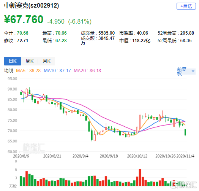Image resolution: width=199 pixels, height=191 pixels.
Task: Click the 2020/8/6 date axis label
Action: [x=21, y=156]
